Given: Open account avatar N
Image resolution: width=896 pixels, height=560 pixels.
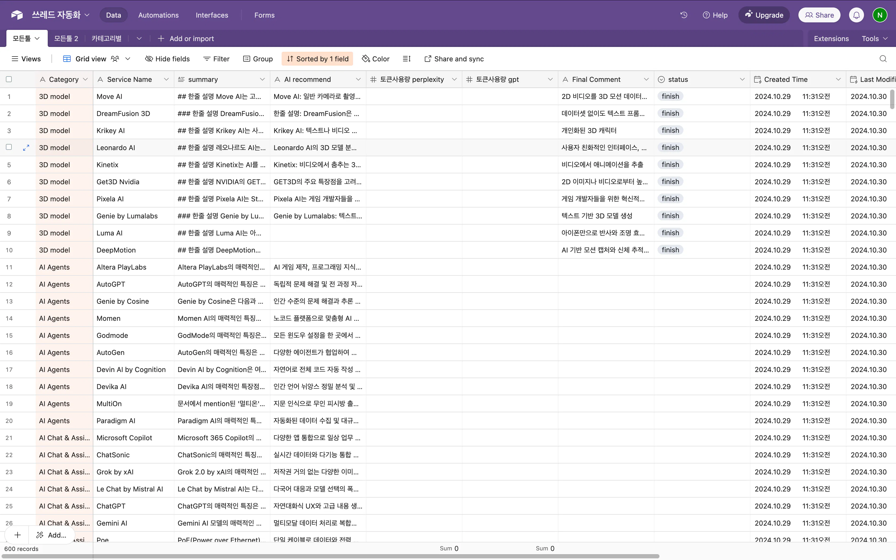Looking at the screenshot, I should coord(880,15).
